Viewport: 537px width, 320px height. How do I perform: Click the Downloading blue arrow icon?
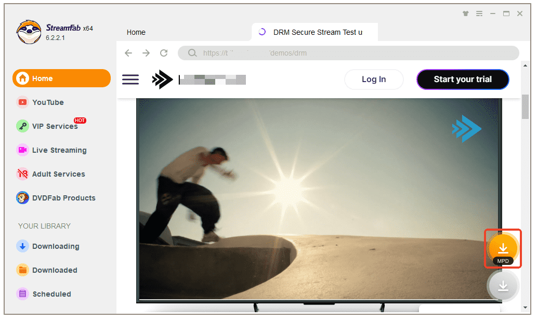22,246
